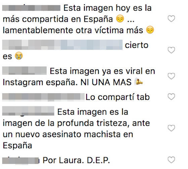Click the text 'Por Laura. D.E.P.'
The image size is (188, 169).
click(76, 160)
